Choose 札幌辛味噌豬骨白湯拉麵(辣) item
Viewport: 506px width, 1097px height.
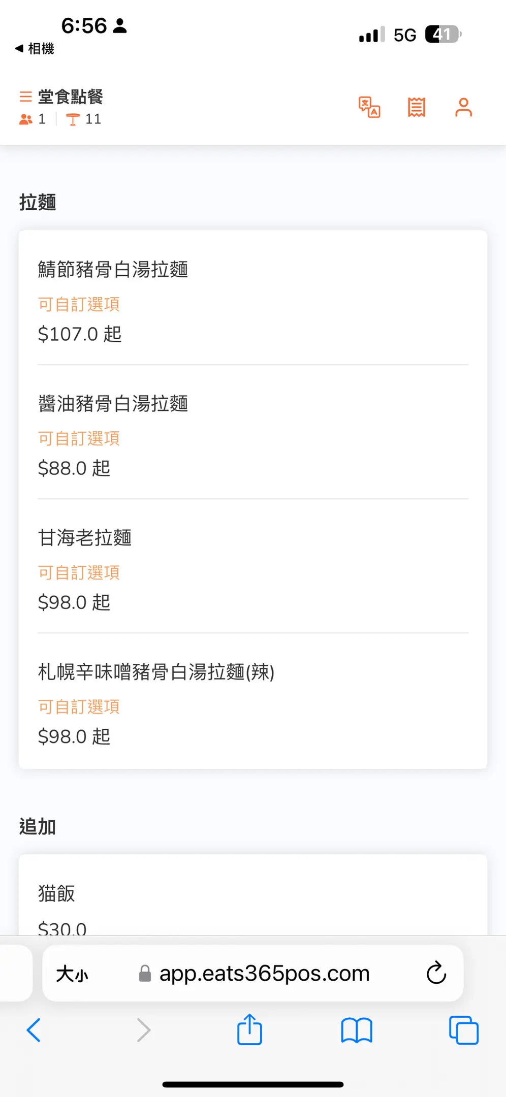pyautogui.click(x=156, y=672)
